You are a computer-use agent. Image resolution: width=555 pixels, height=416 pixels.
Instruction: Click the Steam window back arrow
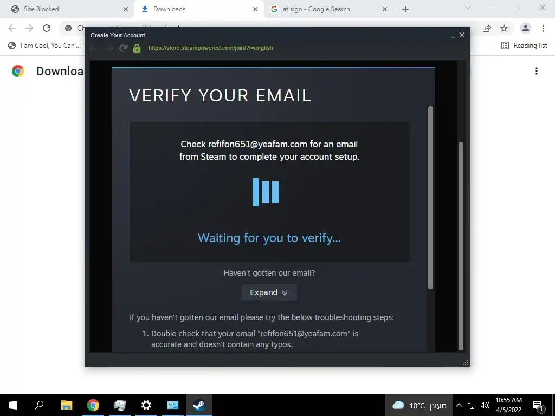point(93,48)
